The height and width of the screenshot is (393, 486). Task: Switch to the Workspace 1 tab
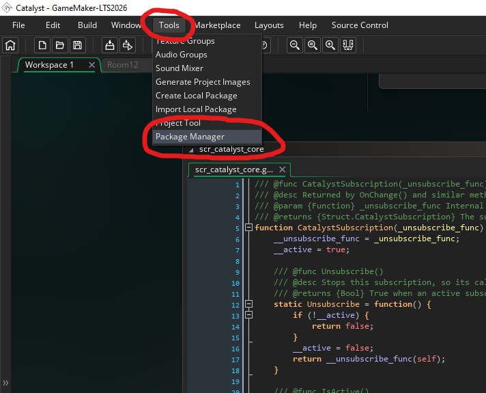50,65
